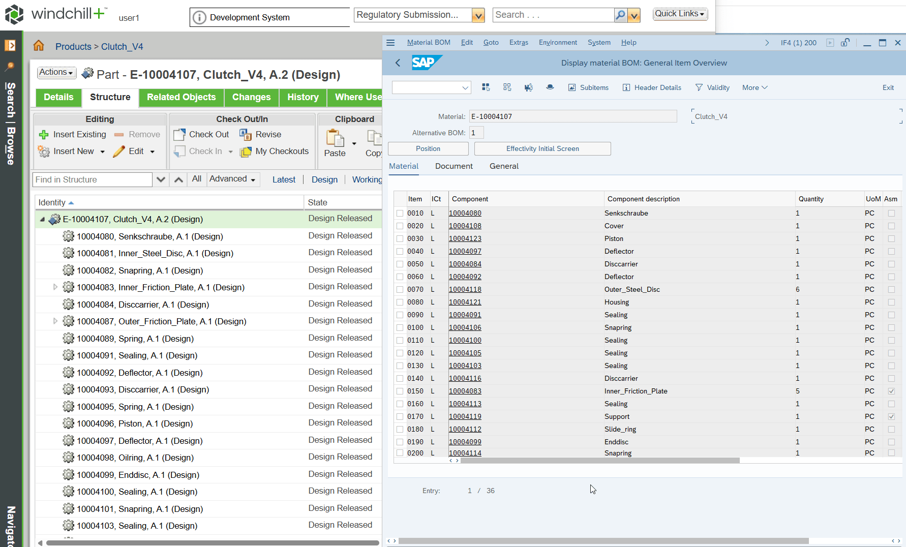Open the More dropdown in SAP toolbar
The image size is (906, 547).
pyautogui.click(x=754, y=87)
